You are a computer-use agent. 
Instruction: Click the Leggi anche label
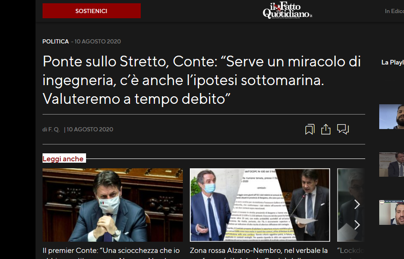[x=64, y=158]
